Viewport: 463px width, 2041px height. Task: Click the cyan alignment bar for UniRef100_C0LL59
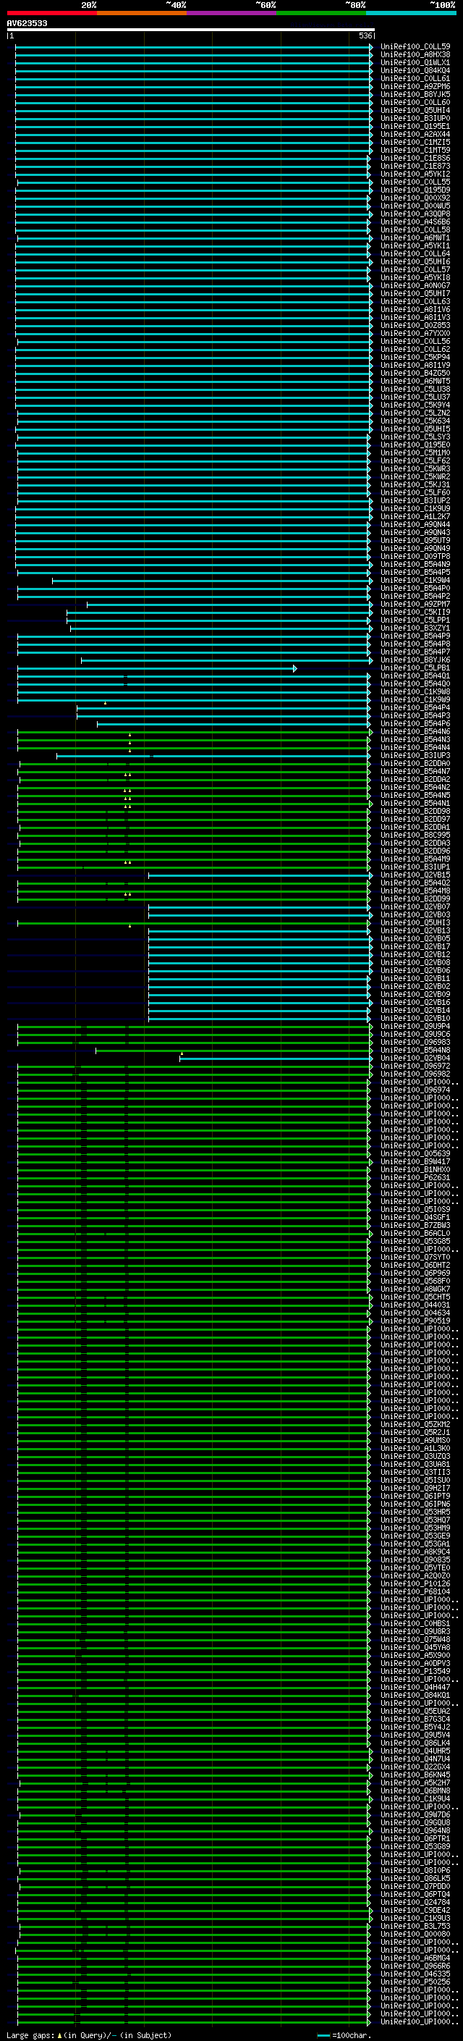point(194,47)
